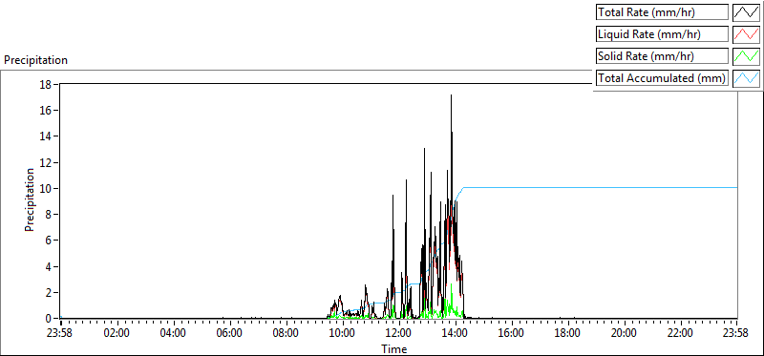Click the Total Rate black plot icon
Image resolution: width=764 pixels, height=356 pixels.
click(x=746, y=11)
